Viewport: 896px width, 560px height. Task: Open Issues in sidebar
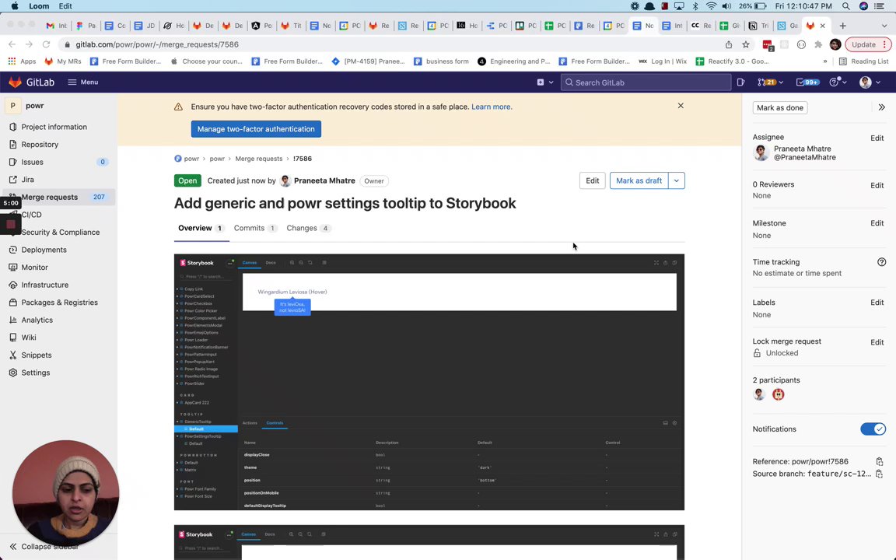58,163
